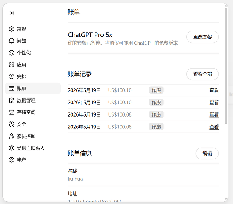
Task: Click the vertical scrollbar thumb
Action: point(226,66)
